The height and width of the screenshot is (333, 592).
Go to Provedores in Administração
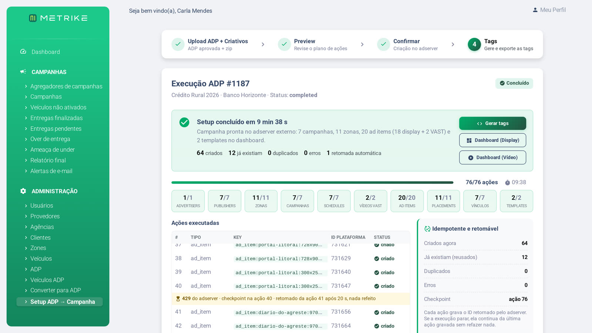click(x=45, y=216)
